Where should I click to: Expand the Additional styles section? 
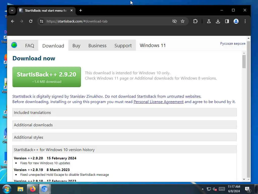click(124, 137)
